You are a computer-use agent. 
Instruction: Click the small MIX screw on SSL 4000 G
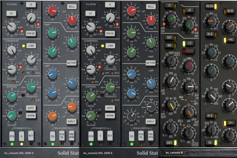[x=13, y=82]
